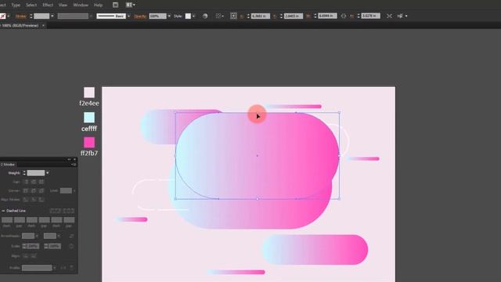Screen dimensions: 501x282
Task: Toggle the Dashed Line checkbox
Action: click(3, 211)
